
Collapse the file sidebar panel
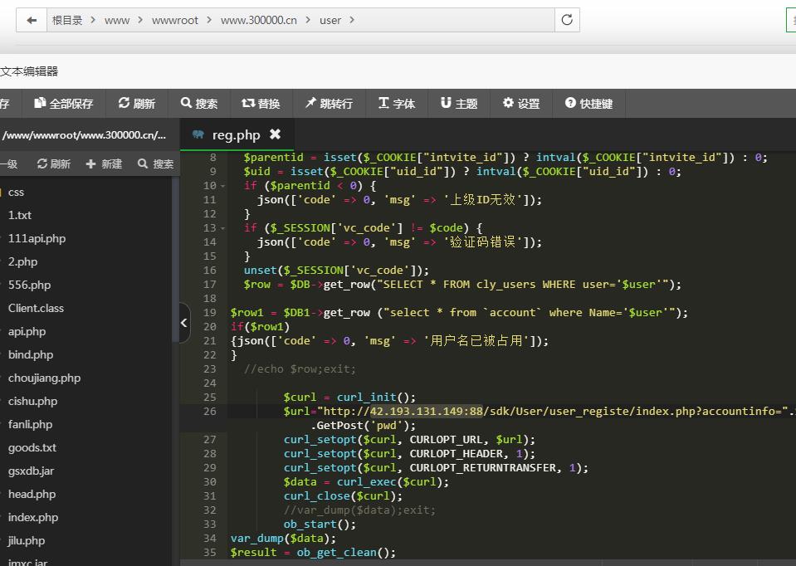pyautogui.click(x=184, y=323)
